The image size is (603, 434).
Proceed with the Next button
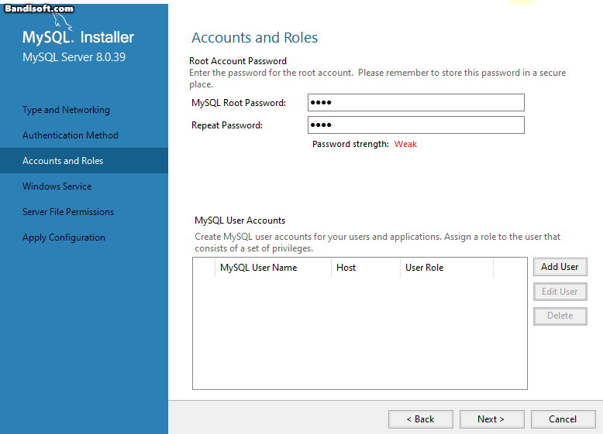click(491, 419)
